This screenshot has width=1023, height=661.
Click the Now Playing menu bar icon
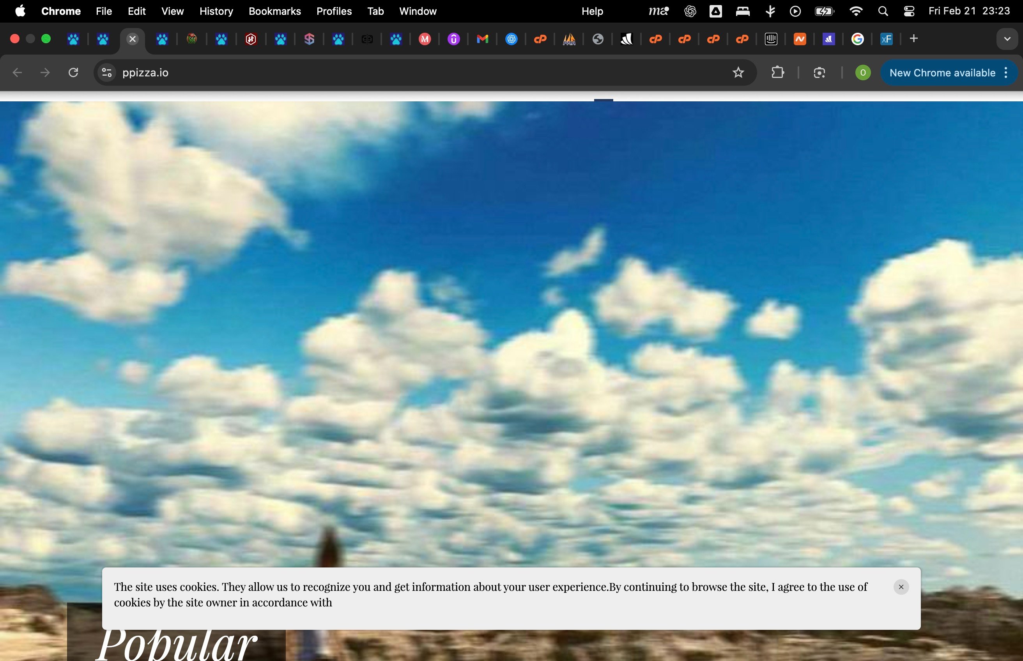795,11
